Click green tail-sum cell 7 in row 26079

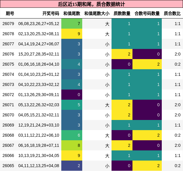[x=72, y=24]
